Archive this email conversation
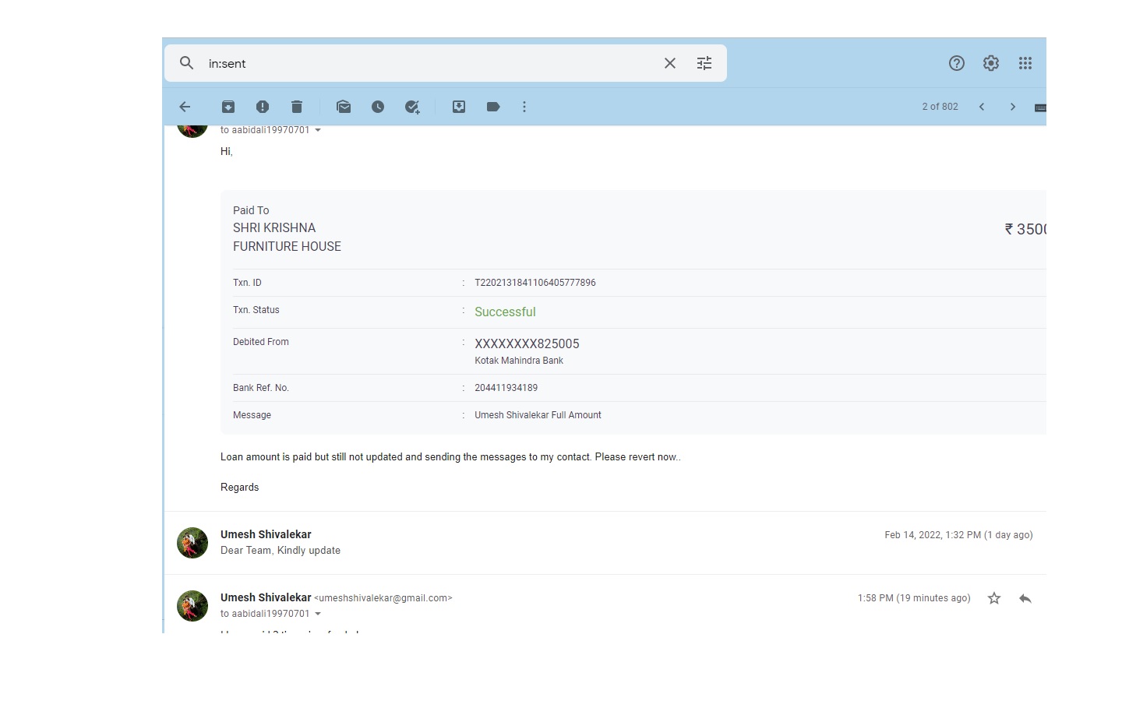This screenshot has width=1122, height=701. (228, 107)
